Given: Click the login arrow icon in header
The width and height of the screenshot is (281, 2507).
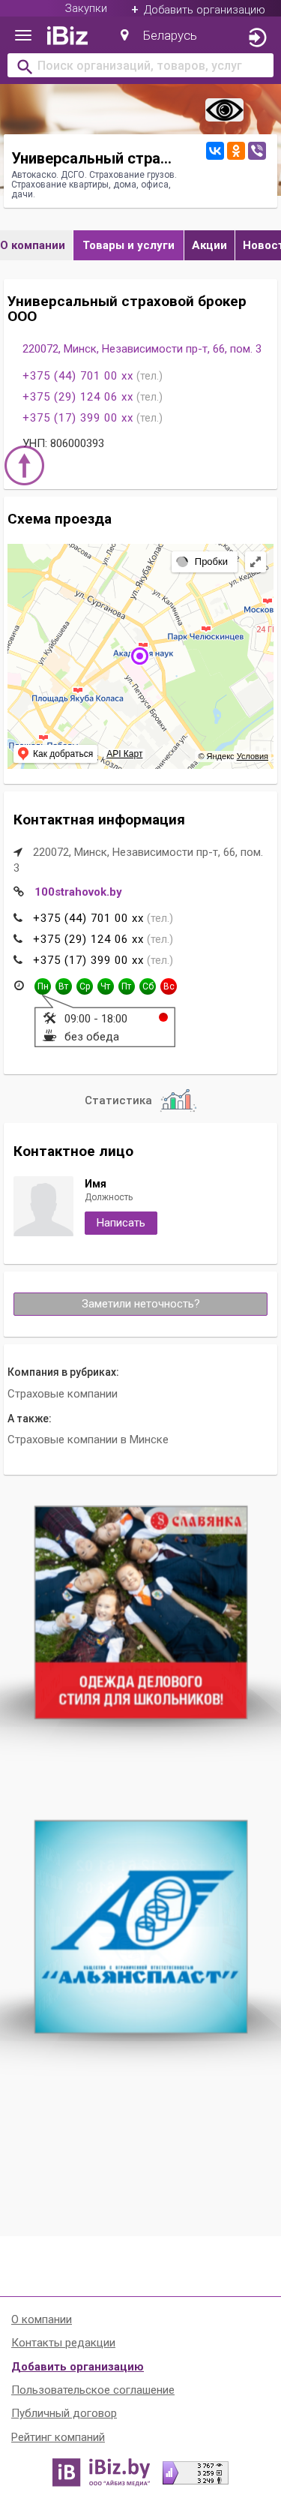Looking at the screenshot, I should 257,37.
